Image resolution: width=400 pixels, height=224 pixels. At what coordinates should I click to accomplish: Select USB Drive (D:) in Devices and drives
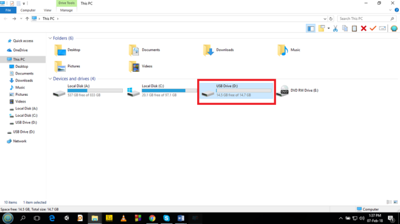[x=236, y=91]
